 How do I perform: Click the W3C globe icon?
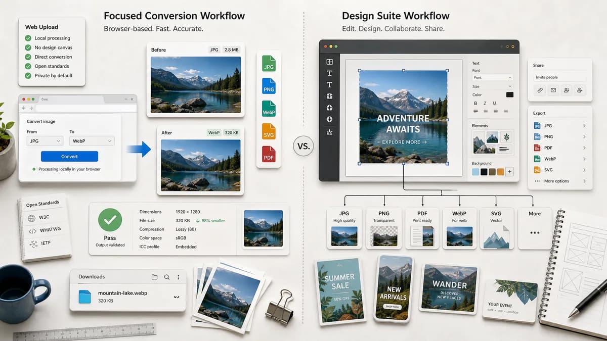(32, 218)
